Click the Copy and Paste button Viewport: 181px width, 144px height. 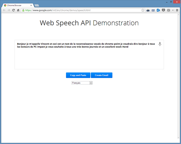pos(78,75)
